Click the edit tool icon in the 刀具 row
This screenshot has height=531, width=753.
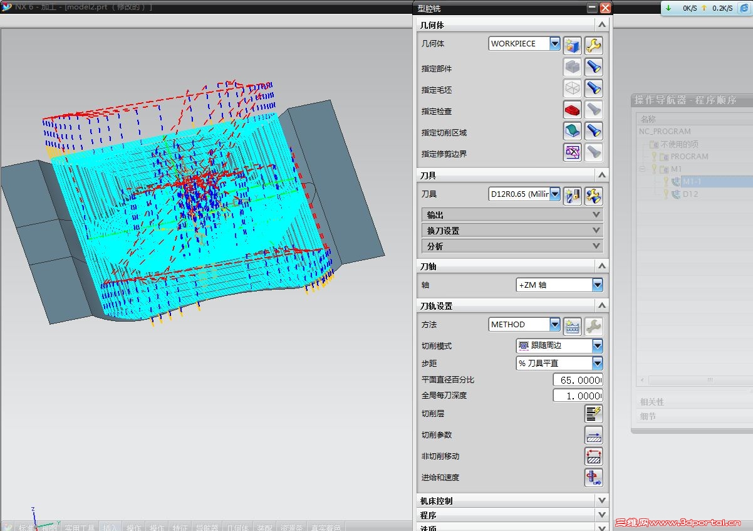coord(593,196)
